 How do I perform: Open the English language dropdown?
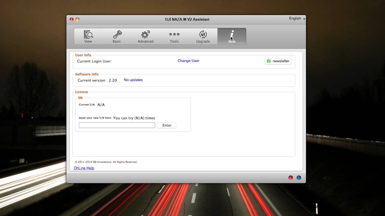[x=297, y=19]
